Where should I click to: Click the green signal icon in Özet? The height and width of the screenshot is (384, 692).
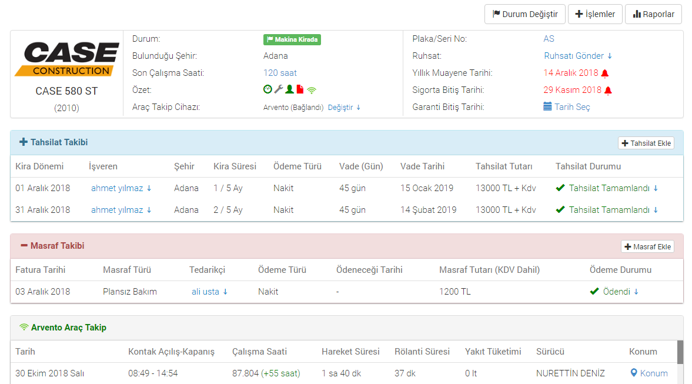(312, 91)
